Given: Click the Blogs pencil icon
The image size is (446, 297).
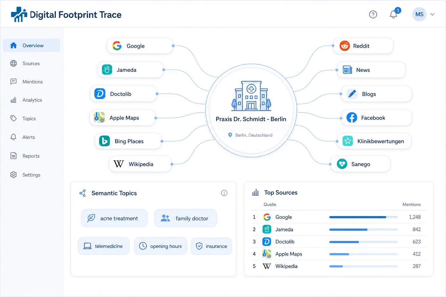Looking at the screenshot, I should pyautogui.click(x=352, y=94).
